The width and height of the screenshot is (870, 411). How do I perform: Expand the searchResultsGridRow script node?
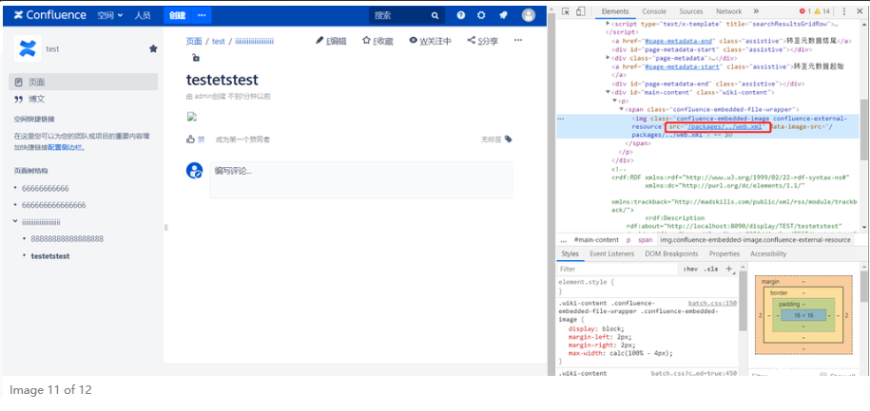(x=609, y=24)
